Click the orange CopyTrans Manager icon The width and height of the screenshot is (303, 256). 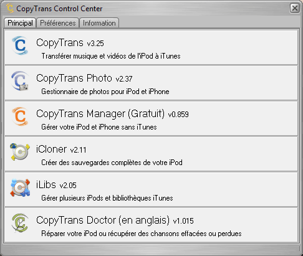click(x=20, y=116)
